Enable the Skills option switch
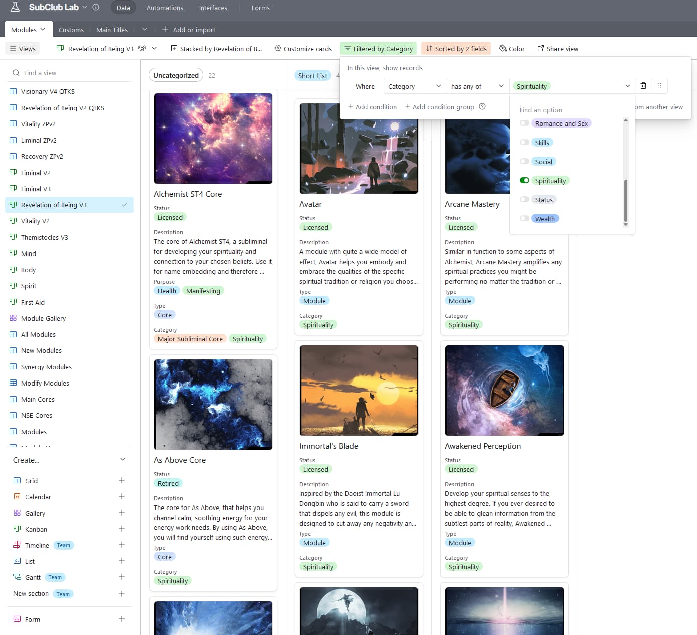The image size is (697, 635). pos(524,143)
